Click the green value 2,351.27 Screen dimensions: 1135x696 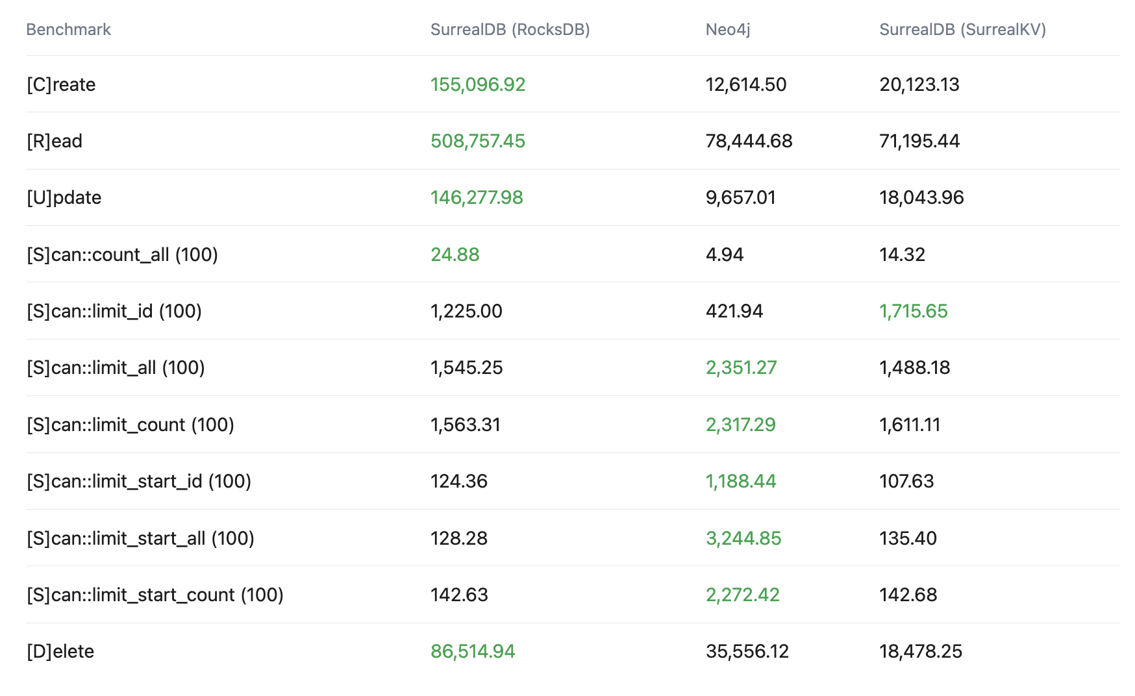[742, 367]
